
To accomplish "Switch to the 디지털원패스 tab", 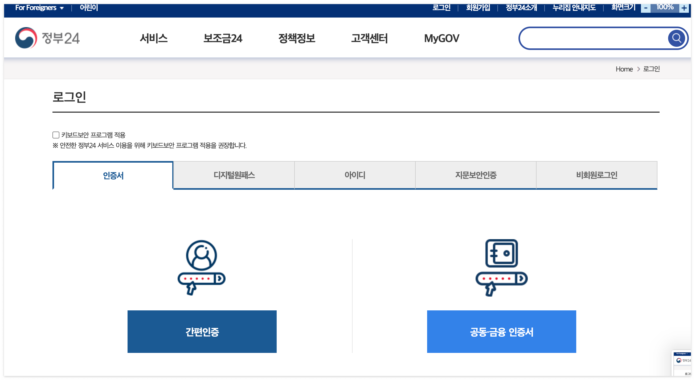I will click(234, 175).
